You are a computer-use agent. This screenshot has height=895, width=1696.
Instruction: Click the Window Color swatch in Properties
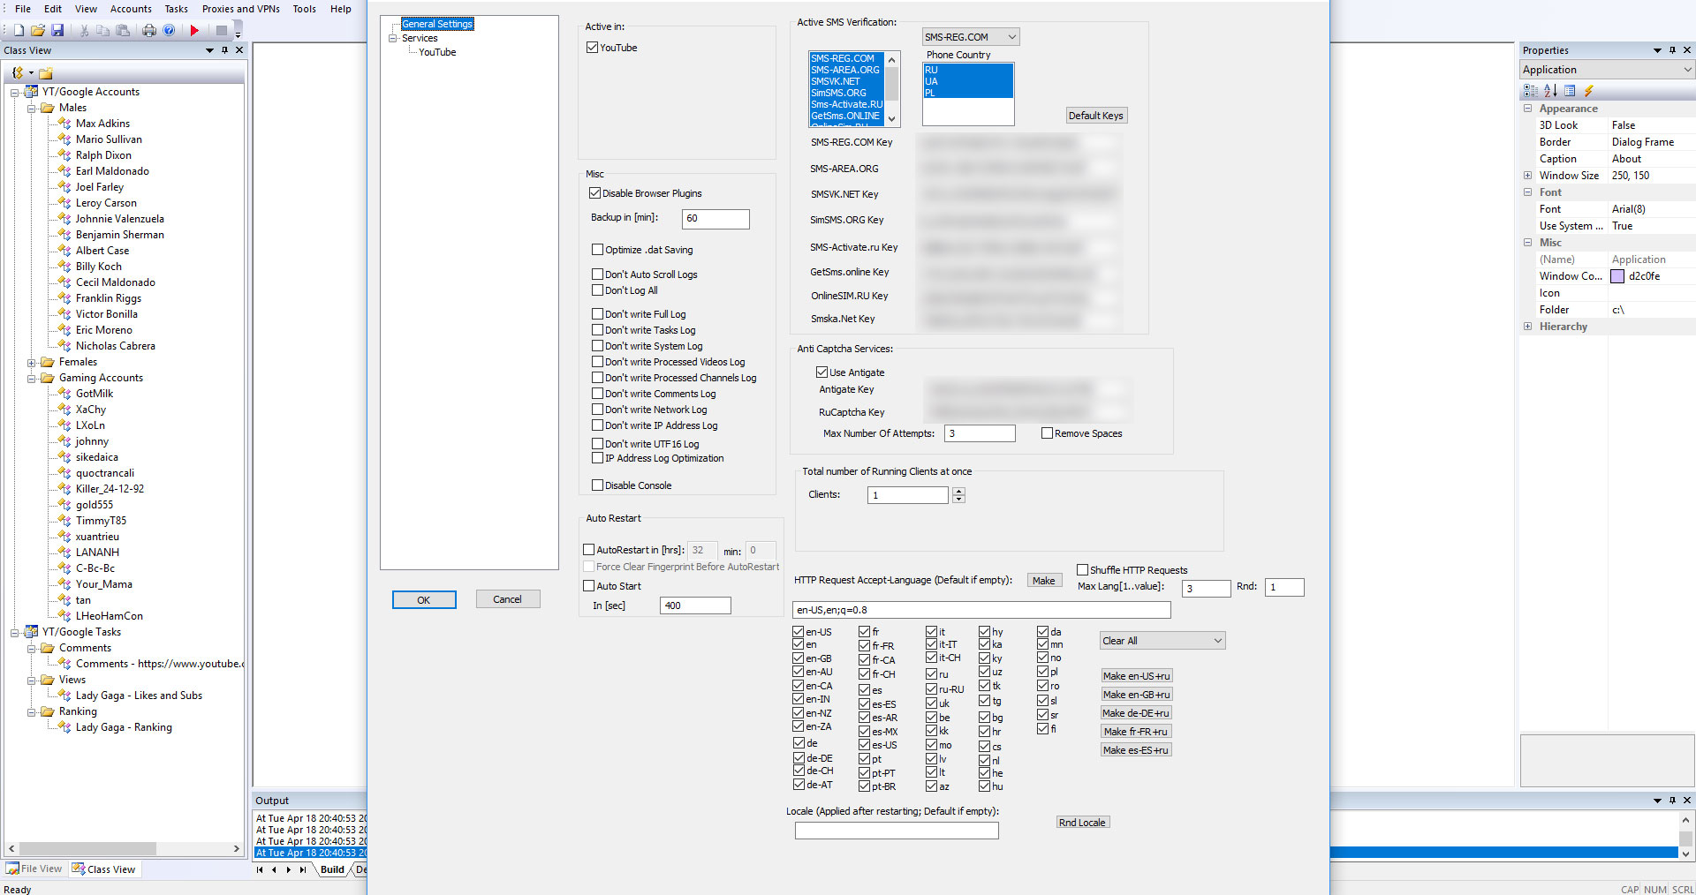[1618, 275]
